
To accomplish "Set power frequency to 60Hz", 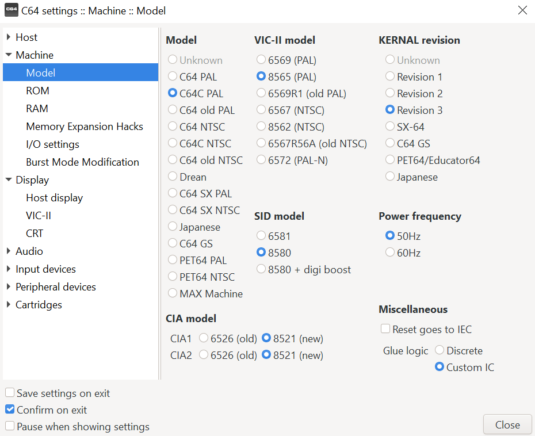I will click(403, 253).
